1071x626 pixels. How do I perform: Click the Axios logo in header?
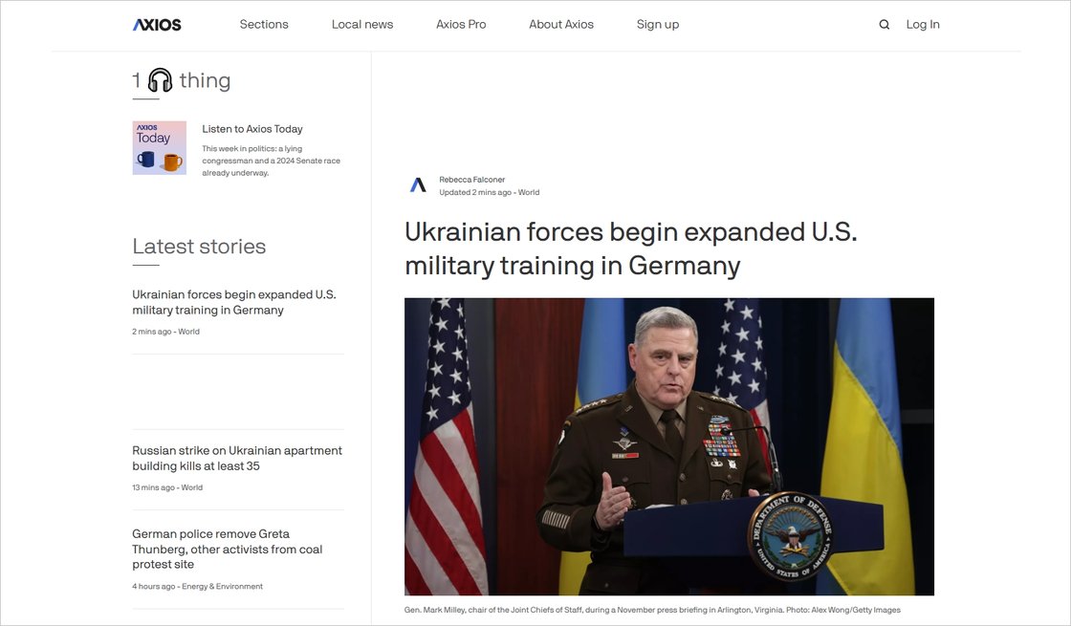pyautogui.click(x=157, y=25)
